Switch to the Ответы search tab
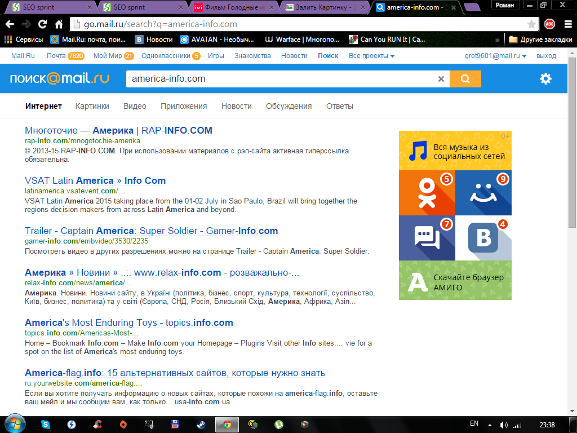This screenshot has height=433, width=577. pyautogui.click(x=340, y=107)
